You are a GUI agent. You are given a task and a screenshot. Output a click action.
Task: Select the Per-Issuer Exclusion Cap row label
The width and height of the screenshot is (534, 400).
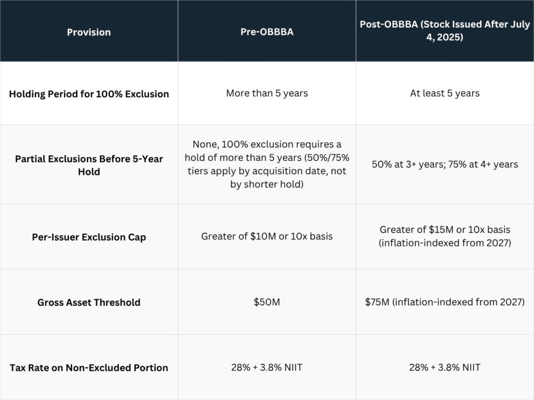tap(89, 237)
